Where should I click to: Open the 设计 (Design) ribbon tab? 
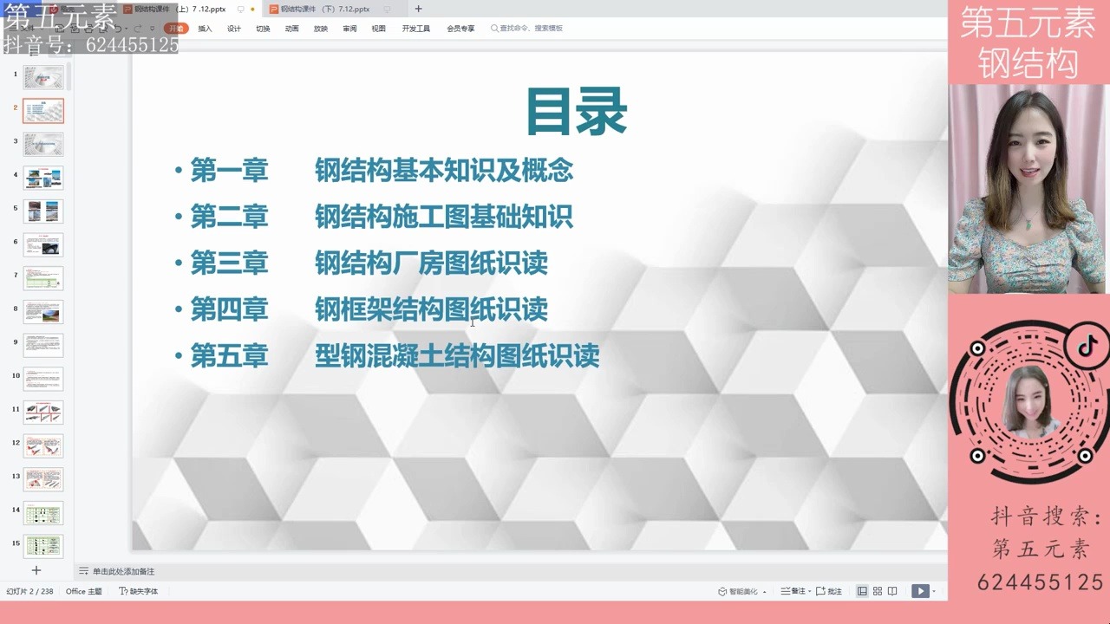[233, 28]
